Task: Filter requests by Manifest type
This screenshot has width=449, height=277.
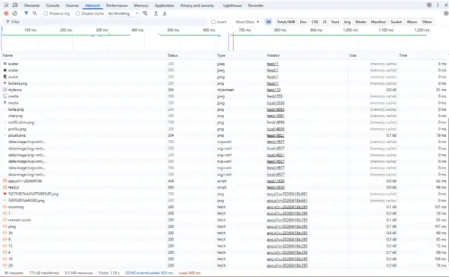Action: (378, 22)
